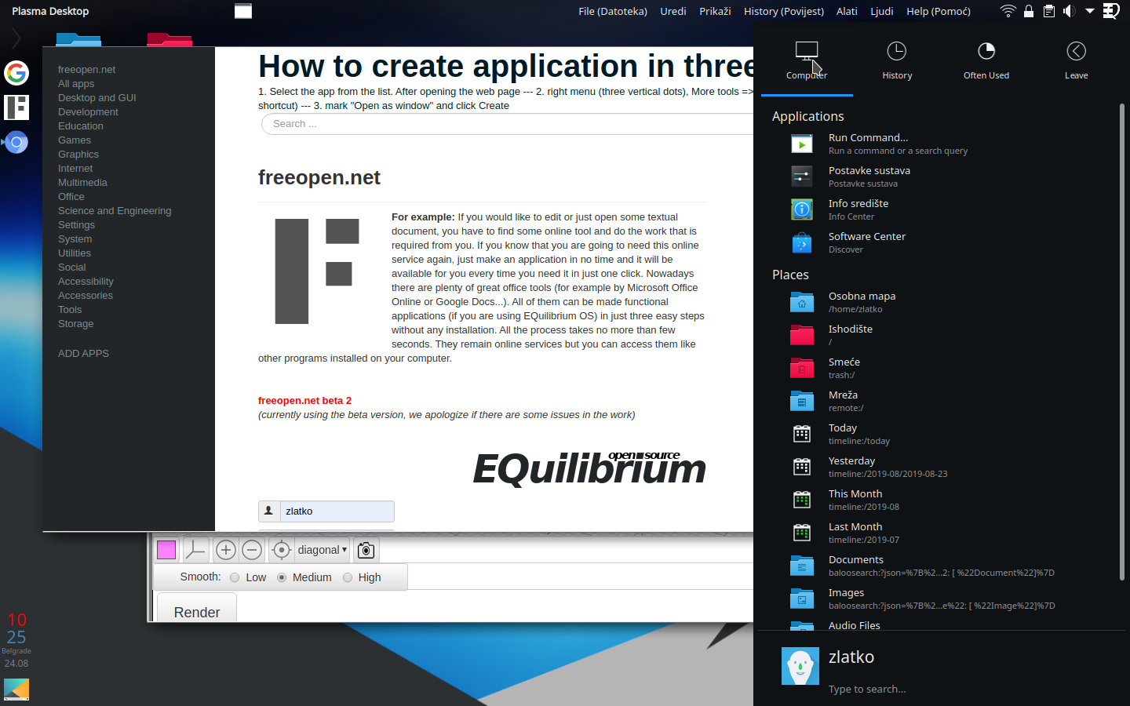Open Science and Engineering category

coord(115,211)
